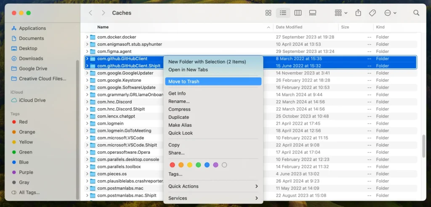The width and height of the screenshot is (431, 207).
Task: Switch to column view in toolbar
Action: pyautogui.click(x=298, y=13)
